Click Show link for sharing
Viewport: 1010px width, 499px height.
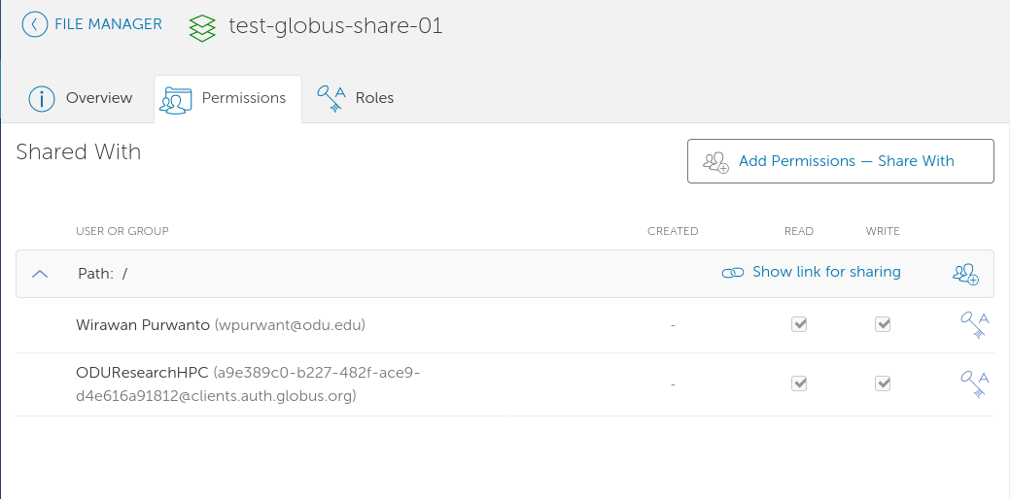pyautogui.click(x=825, y=272)
